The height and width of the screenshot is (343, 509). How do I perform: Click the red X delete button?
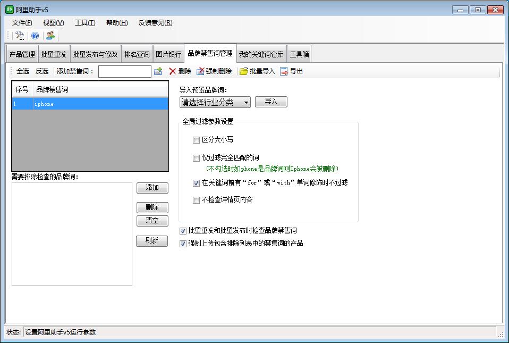pos(180,71)
